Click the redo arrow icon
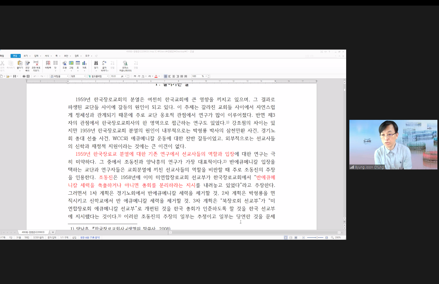Screen dimensions: 439x284 tap(42, 76)
